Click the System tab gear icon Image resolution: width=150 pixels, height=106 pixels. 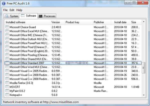click(7, 16)
